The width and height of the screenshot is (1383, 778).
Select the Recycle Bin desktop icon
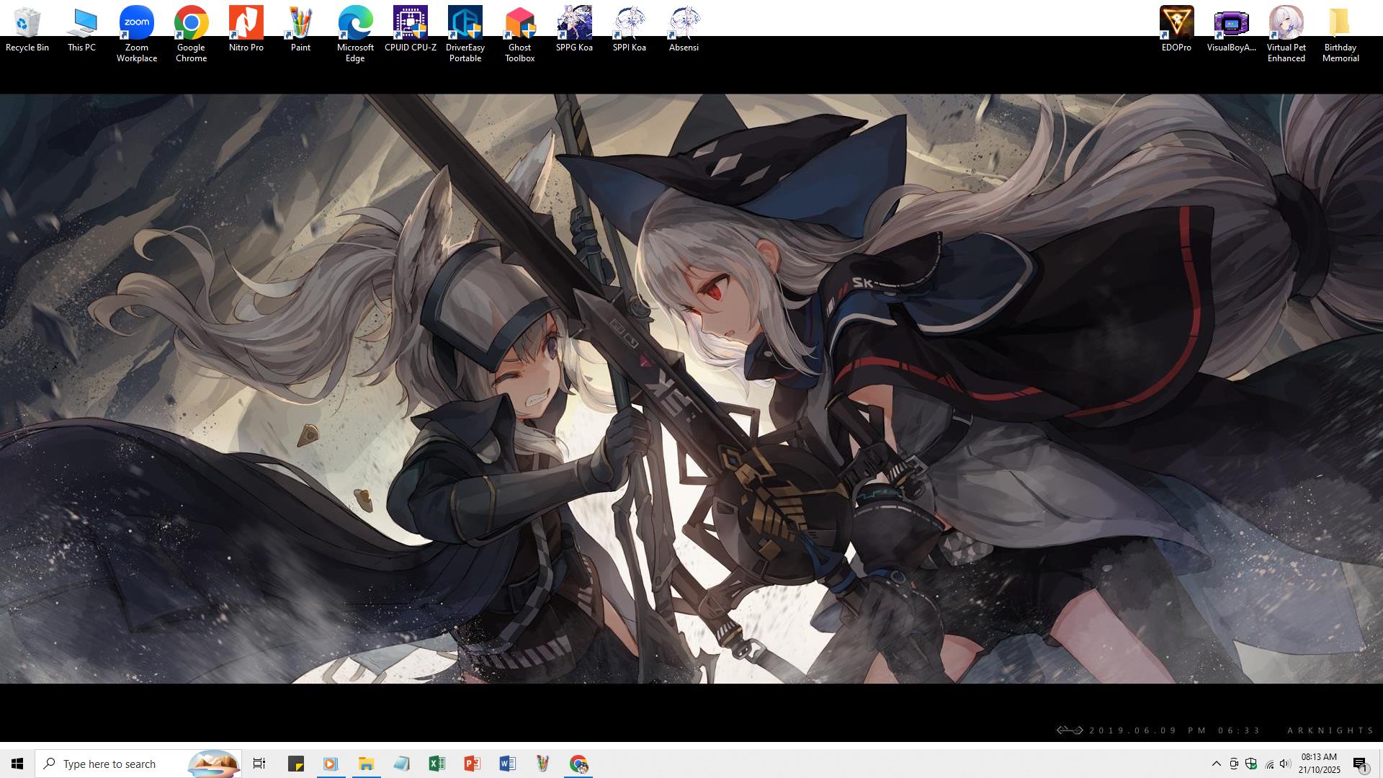coord(27,29)
